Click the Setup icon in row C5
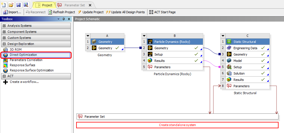The height and width of the screenshot is (133, 284). (x=229, y=67)
